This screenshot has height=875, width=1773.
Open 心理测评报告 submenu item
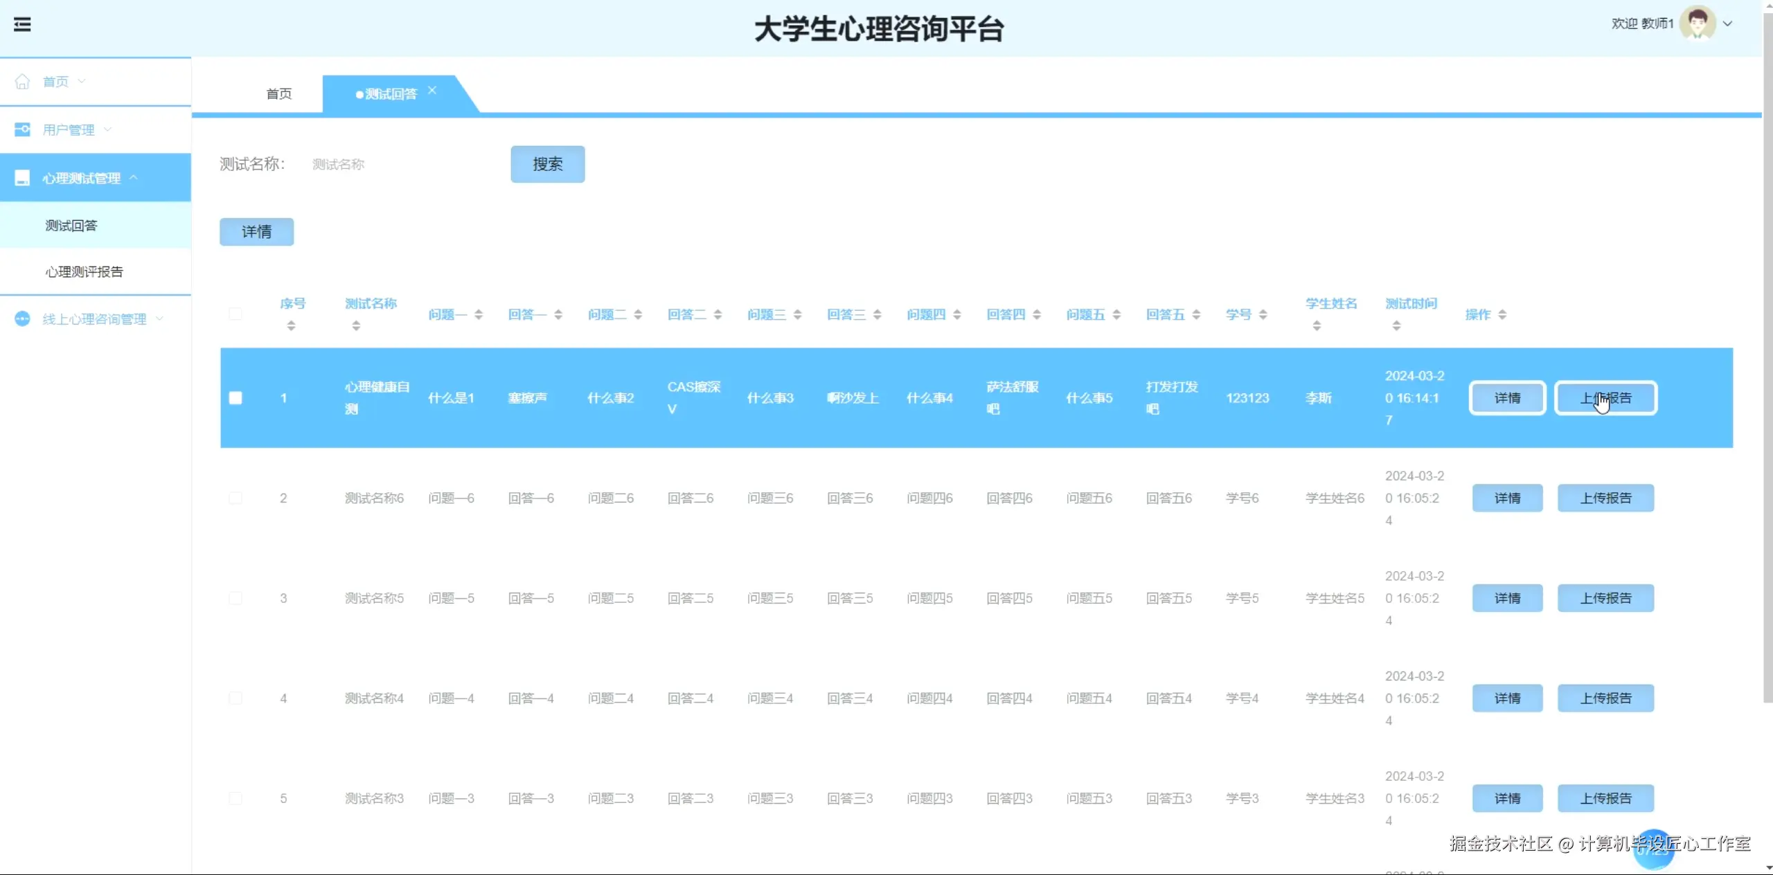(x=84, y=272)
